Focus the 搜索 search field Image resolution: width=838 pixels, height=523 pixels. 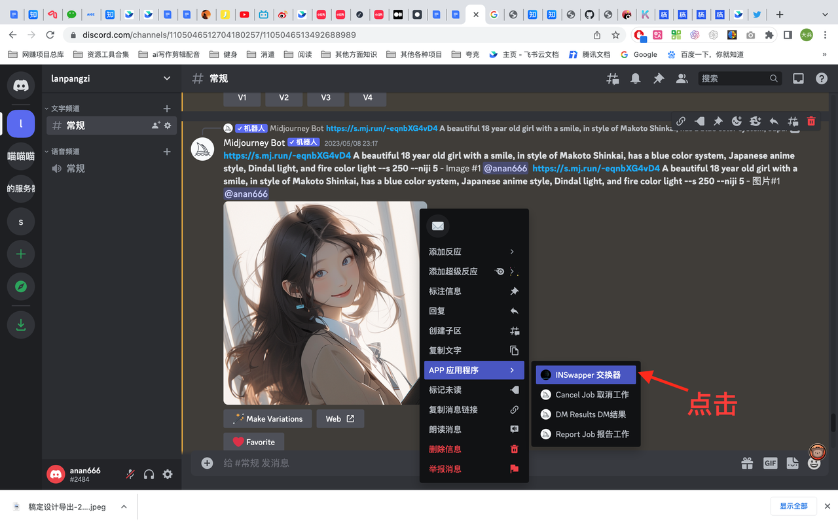point(740,78)
